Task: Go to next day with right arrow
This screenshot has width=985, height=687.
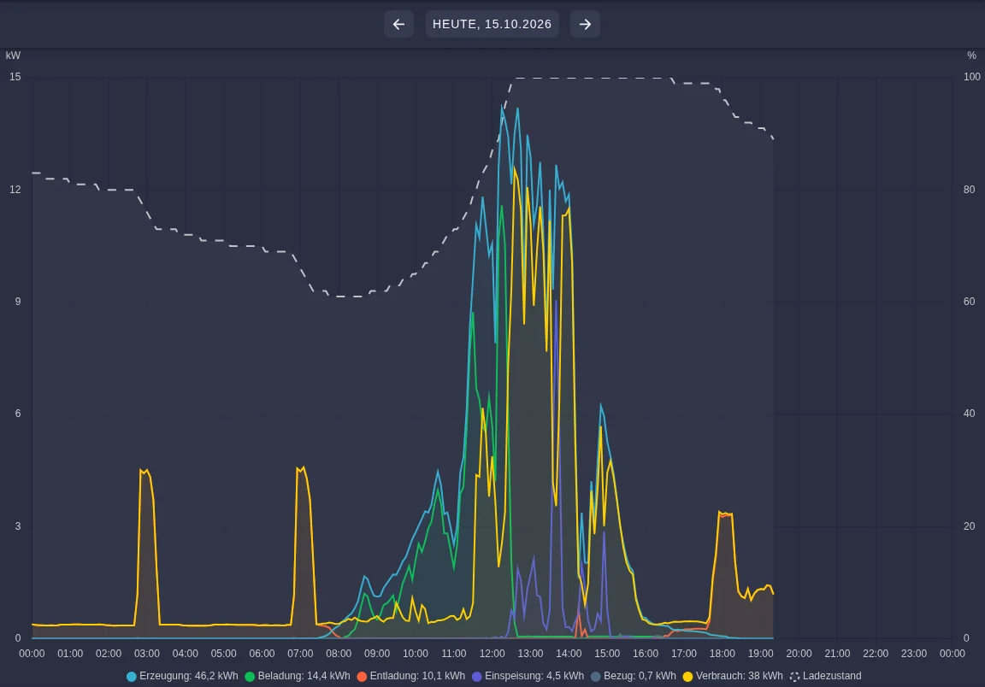Action: tap(585, 24)
